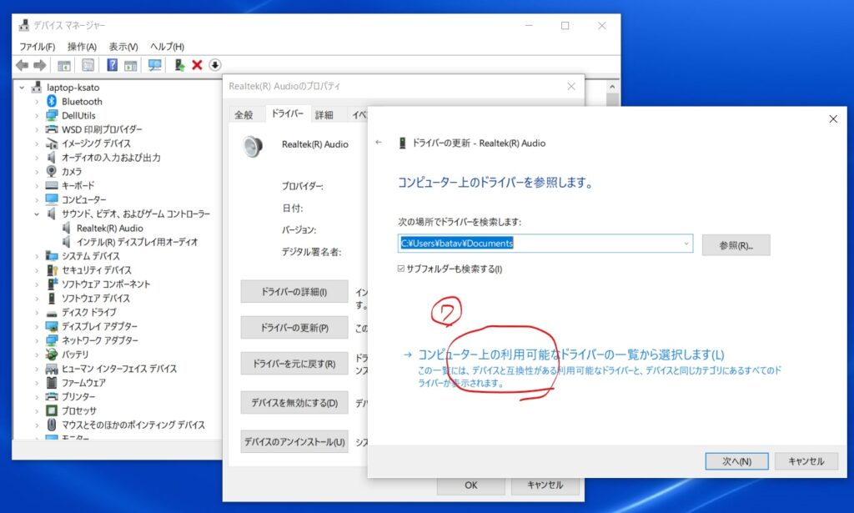Open the Properties toolbar icon in Device Manager
The height and width of the screenshot is (513, 854).
coord(88,65)
